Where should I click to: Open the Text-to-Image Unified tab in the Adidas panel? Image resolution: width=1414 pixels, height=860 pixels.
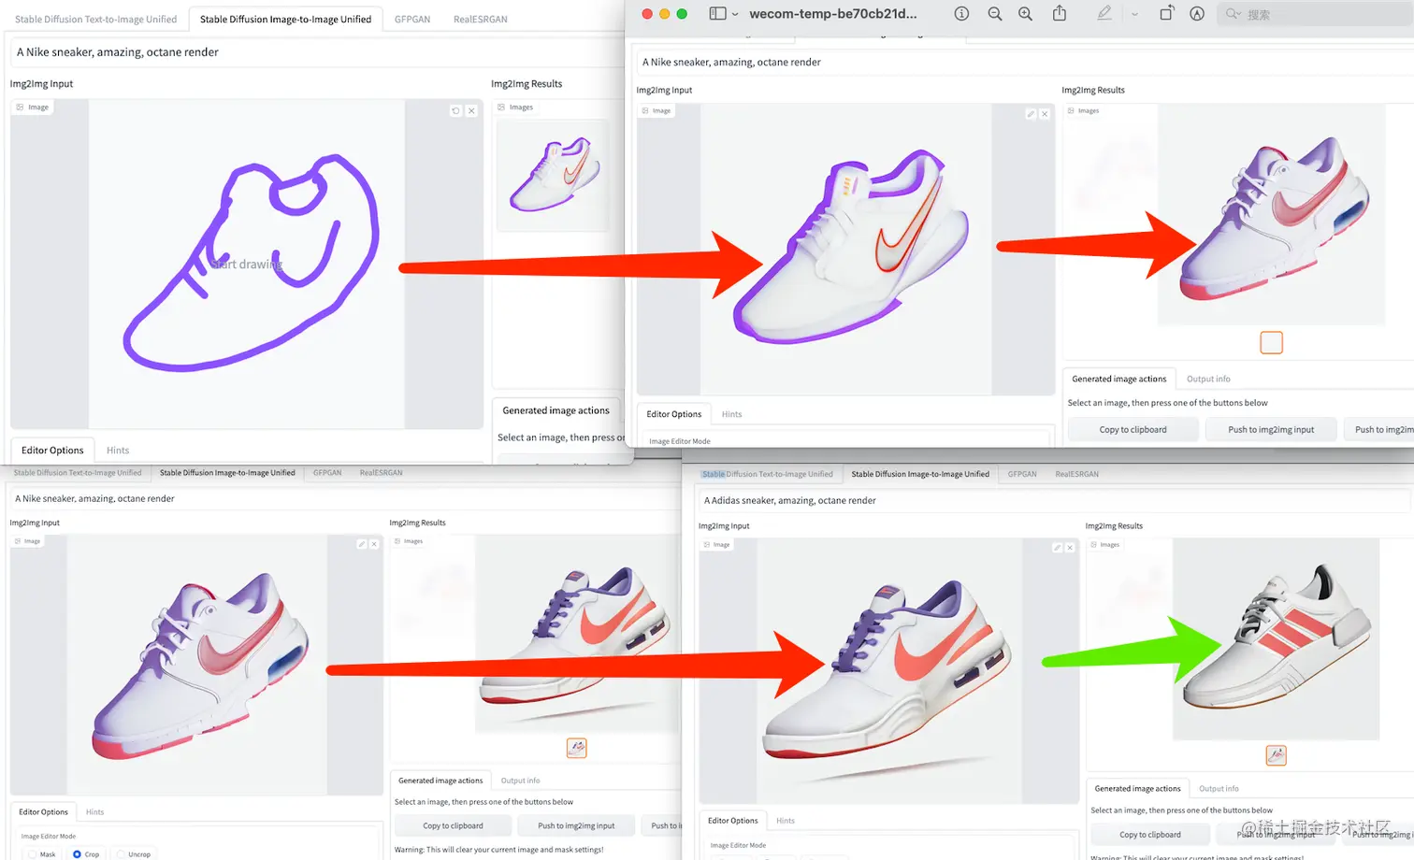pos(768,474)
